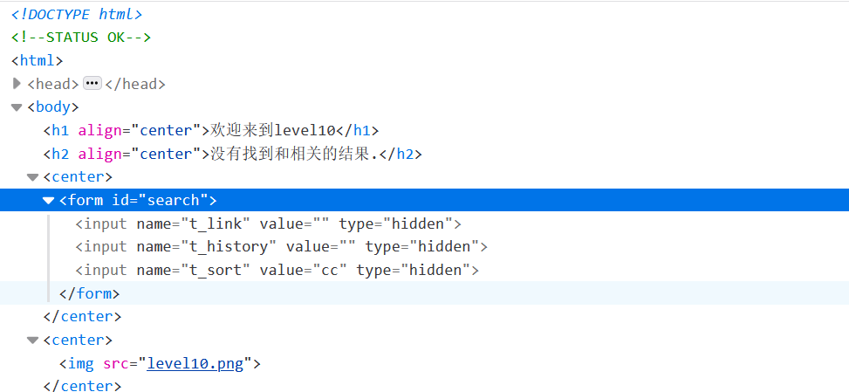849x392 pixels.
Task: Select the opening html tag
Action: pos(38,60)
